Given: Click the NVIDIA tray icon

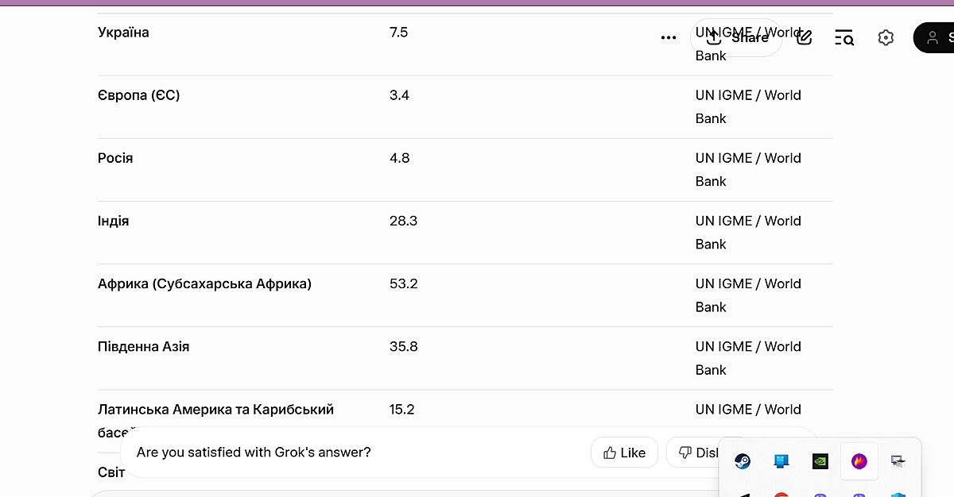Looking at the screenshot, I should pyautogui.click(x=820, y=461).
